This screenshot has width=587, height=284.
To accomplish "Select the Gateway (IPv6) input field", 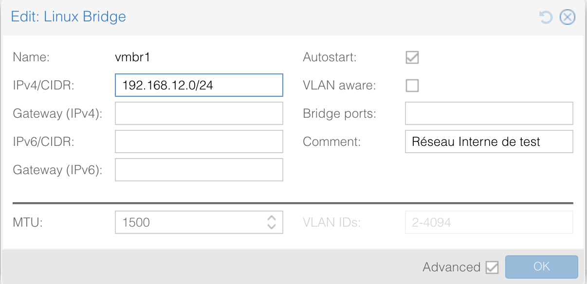I will 199,170.
